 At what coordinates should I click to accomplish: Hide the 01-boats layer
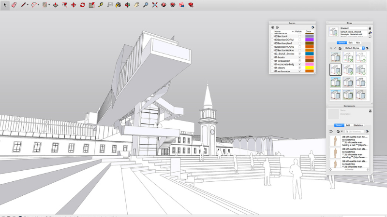pyautogui.click(x=299, y=57)
